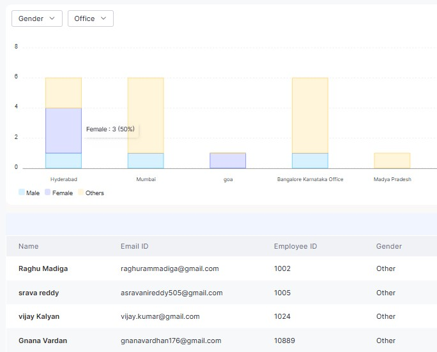This screenshot has width=437, height=352.
Task: Click email raghurammadiga@gmail.com
Action: pyautogui.click(x=170, y=268)
